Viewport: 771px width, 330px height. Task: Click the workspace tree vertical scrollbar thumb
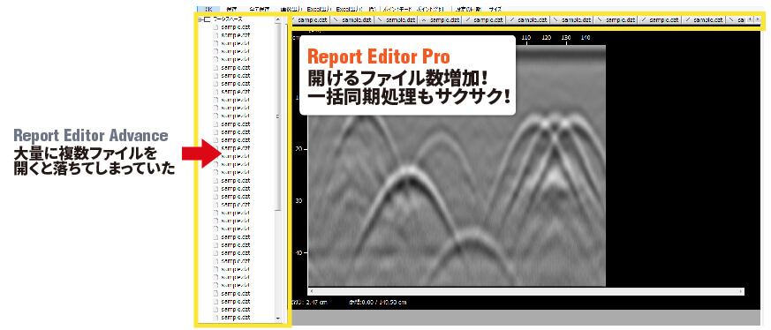[278, 116]
